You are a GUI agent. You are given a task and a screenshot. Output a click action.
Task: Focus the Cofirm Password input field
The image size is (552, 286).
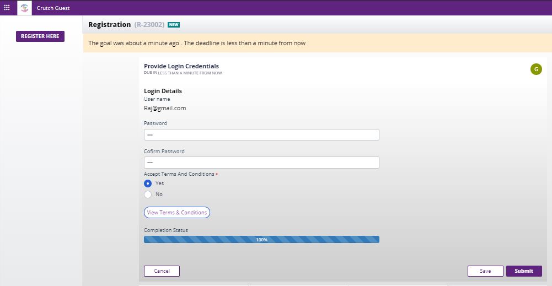[261, 163]
